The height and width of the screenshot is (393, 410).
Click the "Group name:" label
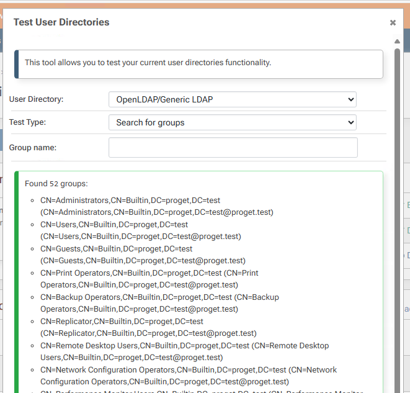coord(32,148)
